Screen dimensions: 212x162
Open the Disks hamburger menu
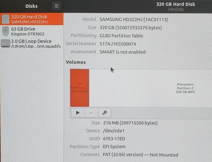57,6
